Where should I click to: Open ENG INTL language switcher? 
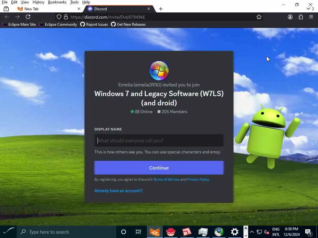coord(276,232)
